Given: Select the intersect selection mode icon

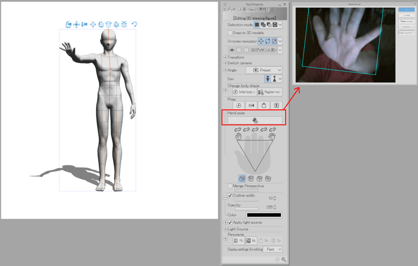Looking at the screenshot, I should tap(275, 25).
